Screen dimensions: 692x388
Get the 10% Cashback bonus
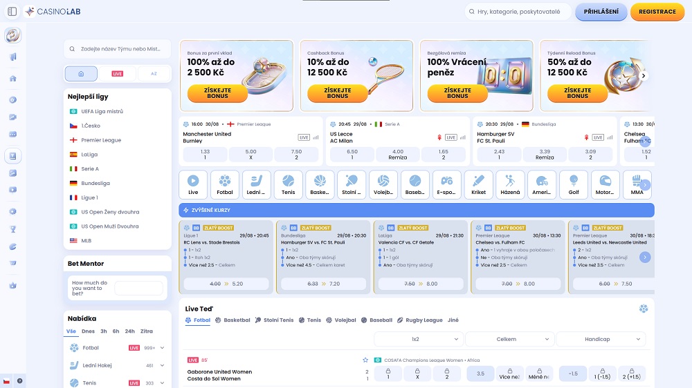tap(338, 93)
